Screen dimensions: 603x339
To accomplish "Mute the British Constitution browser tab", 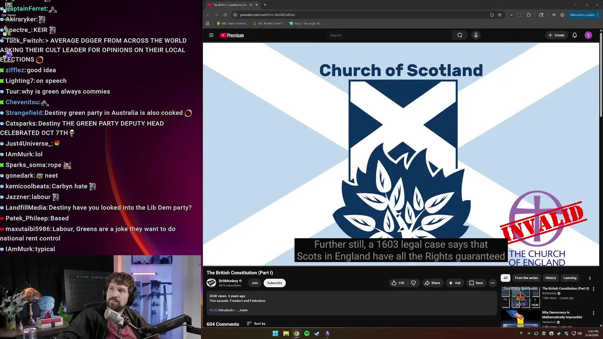I will pyautogui.click(x=251, y=5).
